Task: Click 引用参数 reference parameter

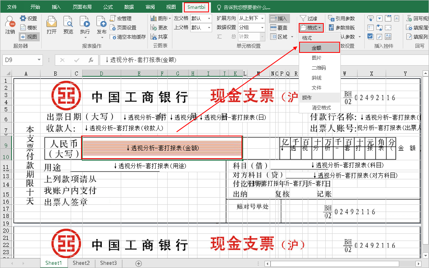Action: [342, 18]
